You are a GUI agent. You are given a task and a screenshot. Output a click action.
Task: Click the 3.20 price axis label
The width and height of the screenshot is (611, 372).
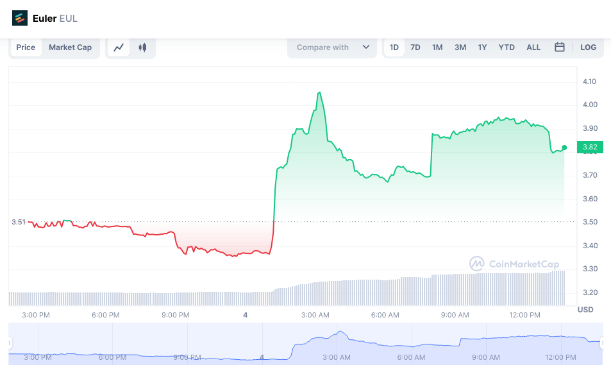click(590, 292)
